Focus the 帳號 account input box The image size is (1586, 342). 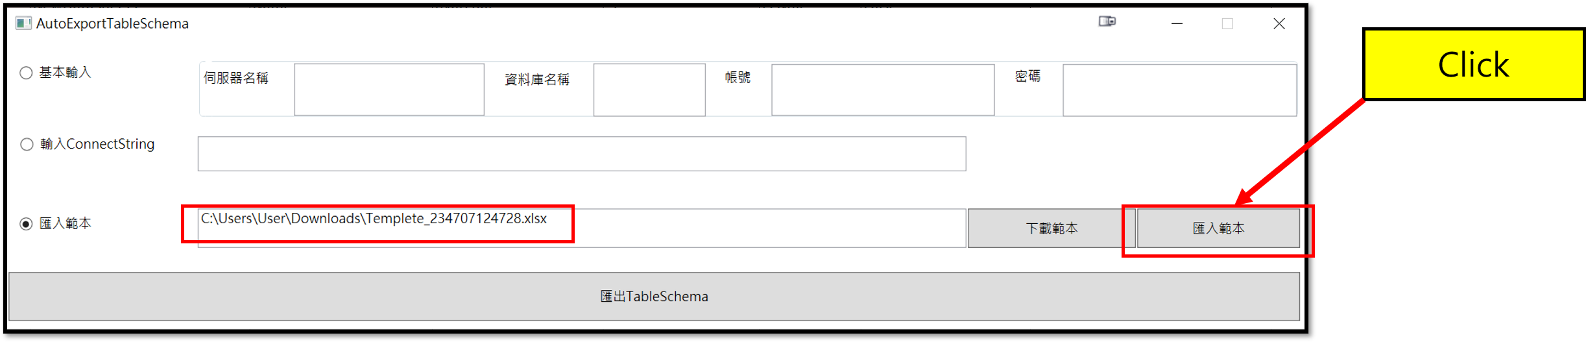coord(882,90)
